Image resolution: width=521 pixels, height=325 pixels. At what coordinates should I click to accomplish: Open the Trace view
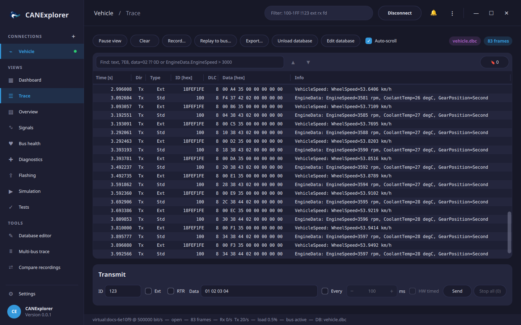tap(42, 96)
